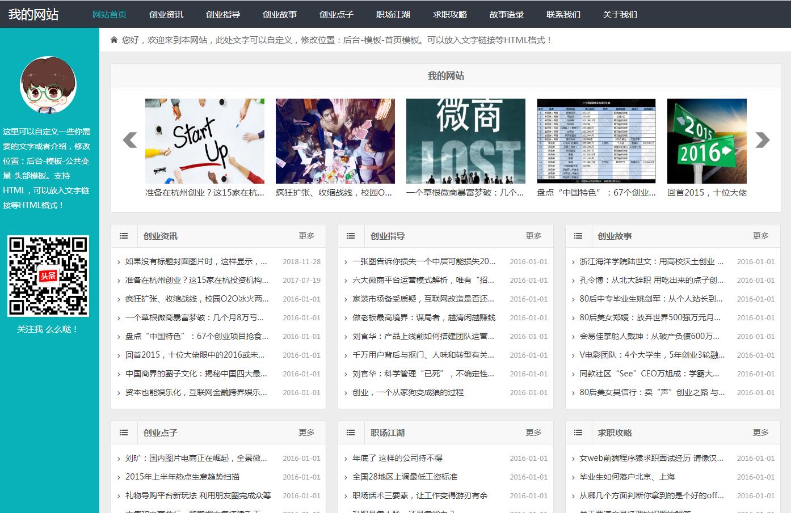Open the 联系我们 menu item
Viewport: 791px width, 513px height.
[562, 15]
